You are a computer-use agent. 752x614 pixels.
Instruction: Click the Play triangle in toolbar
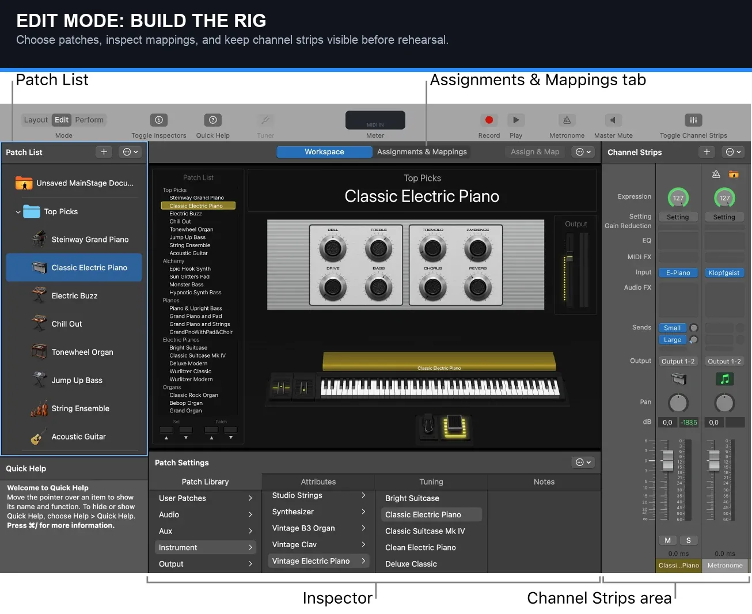(x=516, y=120)
